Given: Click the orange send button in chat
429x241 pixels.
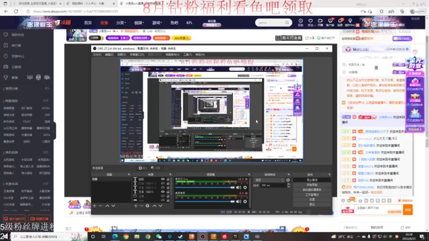Looking at the screenshot, I should [x=408, y=210].
